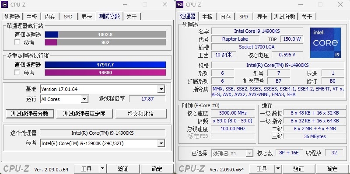Switch to SPD tab in left window
The height and width of the screenshot is (174, 350).
point(68,17)
